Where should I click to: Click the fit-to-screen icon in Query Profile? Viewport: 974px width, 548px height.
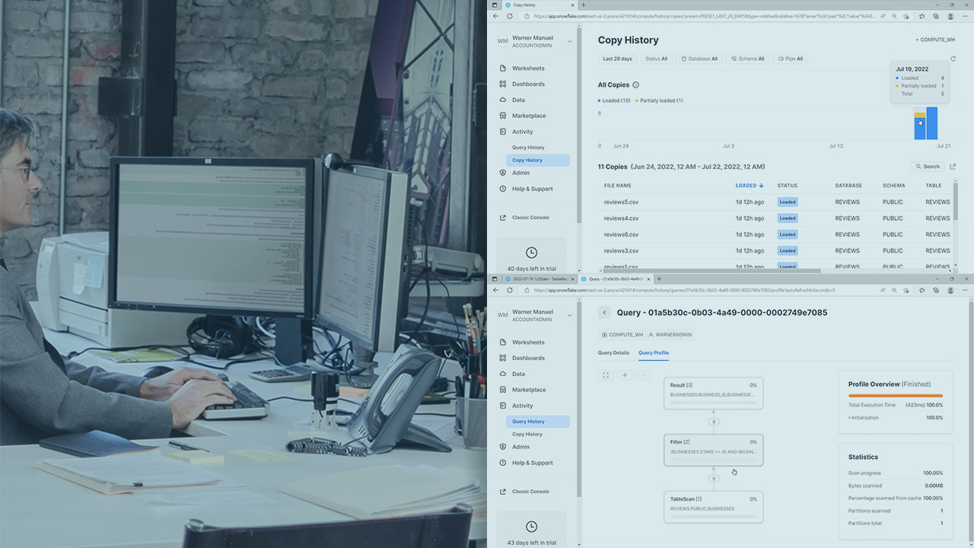(605, 374)
